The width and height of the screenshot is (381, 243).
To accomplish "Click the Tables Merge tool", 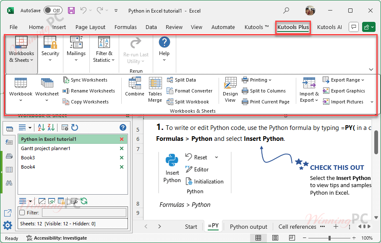I will point(155,90).
